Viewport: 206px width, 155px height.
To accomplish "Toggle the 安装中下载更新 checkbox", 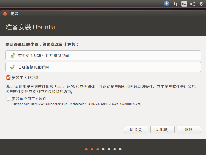I will (x=8, y=78).
